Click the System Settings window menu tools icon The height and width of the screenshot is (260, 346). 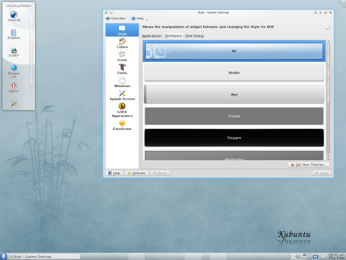(106, 13)
